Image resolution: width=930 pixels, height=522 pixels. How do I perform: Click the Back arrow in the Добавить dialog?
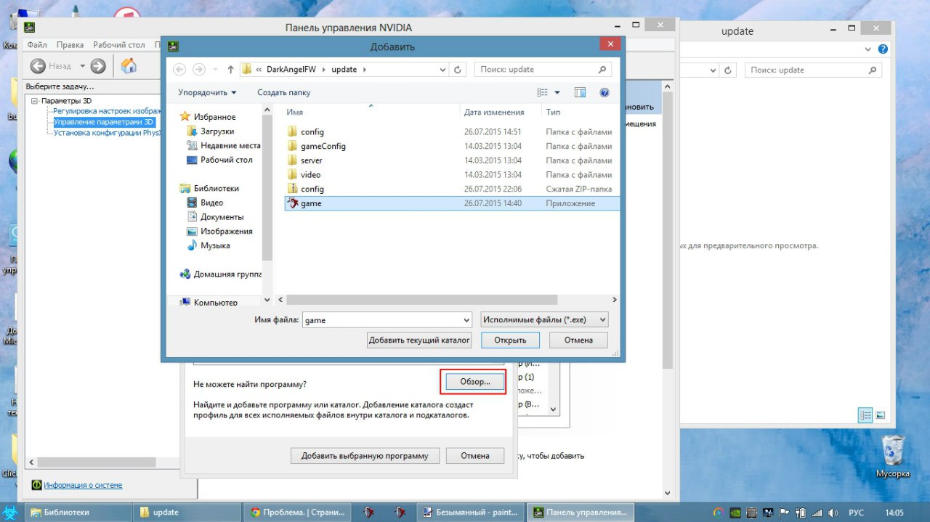click(179, 70)
